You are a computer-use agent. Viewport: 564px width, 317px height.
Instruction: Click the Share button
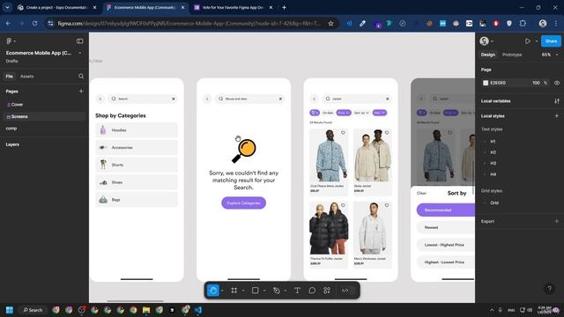point(551,41)
